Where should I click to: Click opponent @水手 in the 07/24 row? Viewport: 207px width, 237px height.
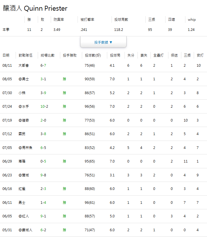coord(24,107)
